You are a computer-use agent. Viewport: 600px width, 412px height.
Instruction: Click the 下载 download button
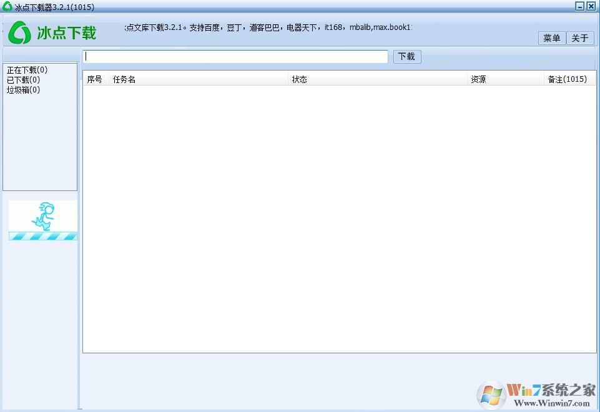click(x=406, y=56)
